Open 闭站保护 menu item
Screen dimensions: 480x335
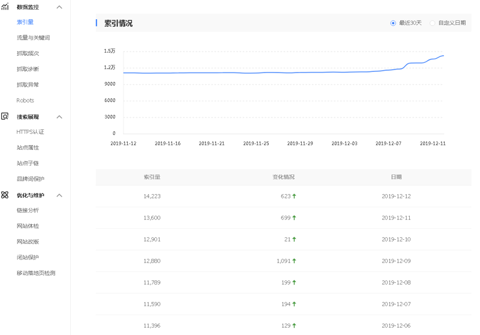click(28, 257)
